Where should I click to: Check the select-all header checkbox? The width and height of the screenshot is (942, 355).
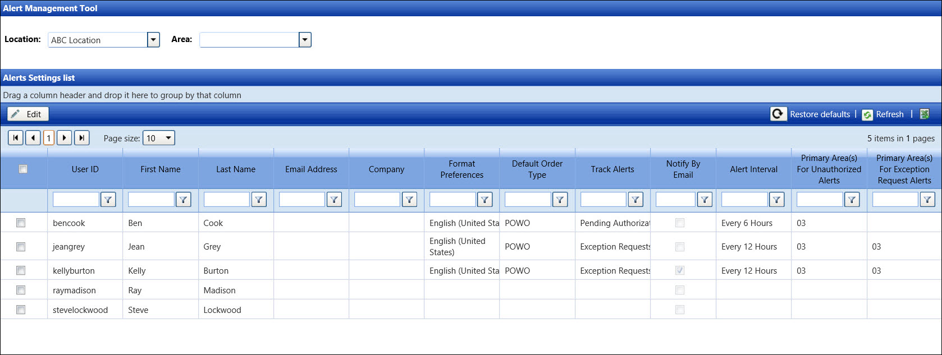pyautogui.click(x=23, y=169)
